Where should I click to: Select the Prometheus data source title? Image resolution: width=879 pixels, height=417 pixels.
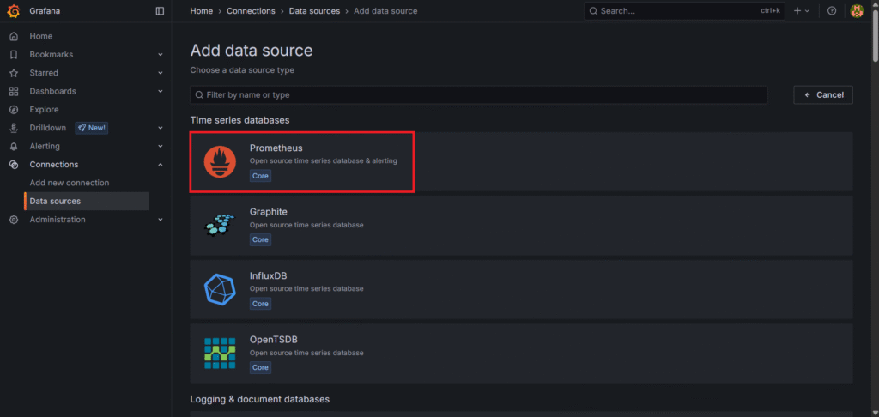(x=276, y=148)
